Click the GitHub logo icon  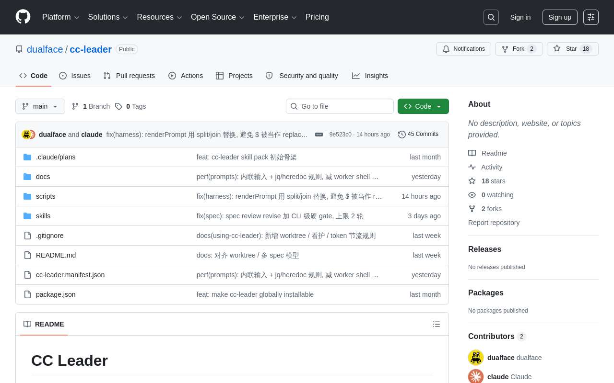tap(23, 17)
